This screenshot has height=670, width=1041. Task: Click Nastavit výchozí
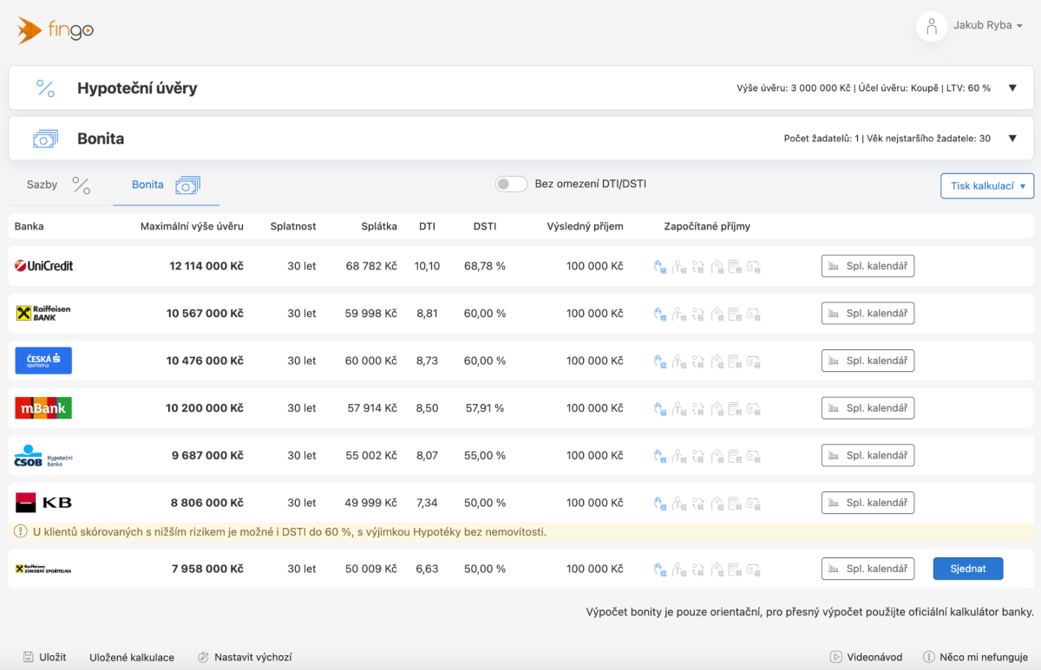pos(246,657)
